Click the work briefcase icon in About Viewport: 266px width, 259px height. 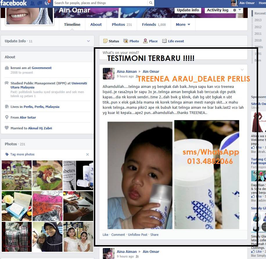point(7,68)
